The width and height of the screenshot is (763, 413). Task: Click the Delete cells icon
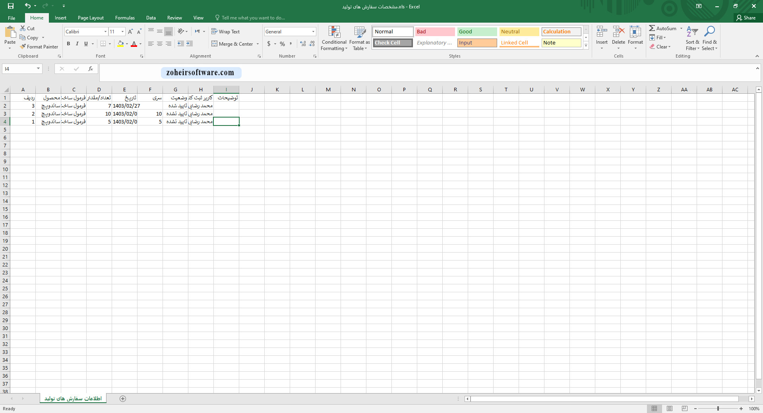[618, 32]
